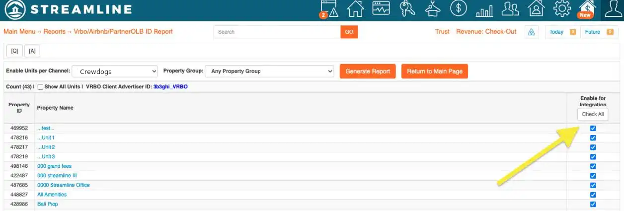Uncheck integration for ...Unit 3

(x=593, y=157)
